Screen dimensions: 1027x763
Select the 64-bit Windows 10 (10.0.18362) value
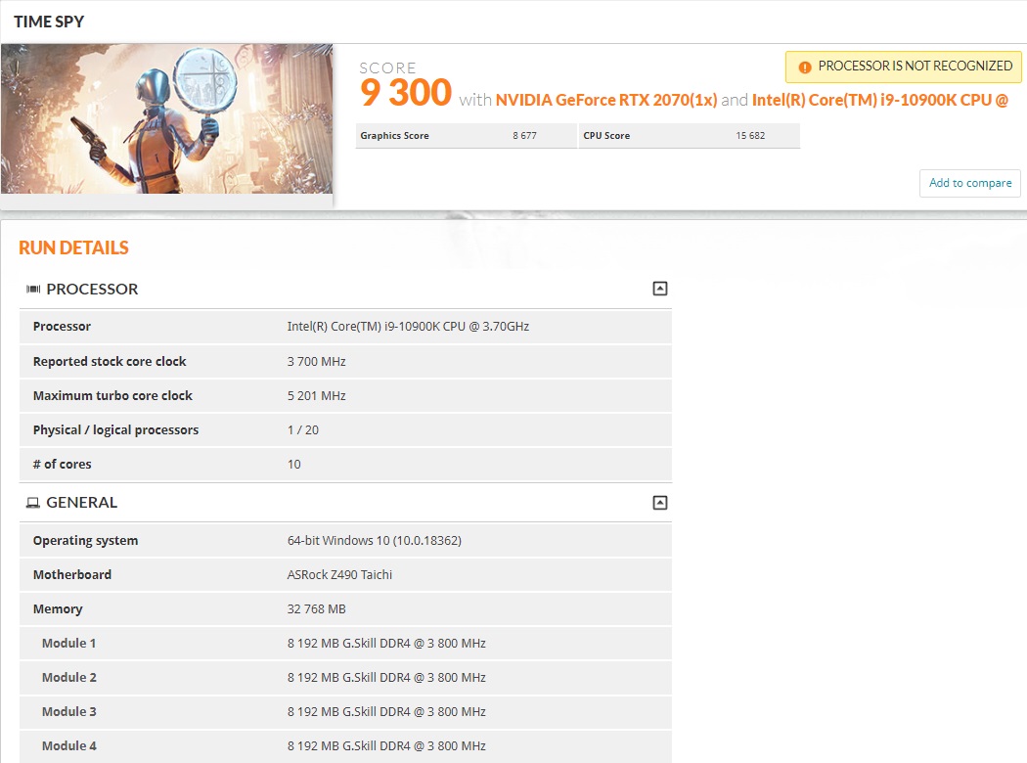pos(374,540)
